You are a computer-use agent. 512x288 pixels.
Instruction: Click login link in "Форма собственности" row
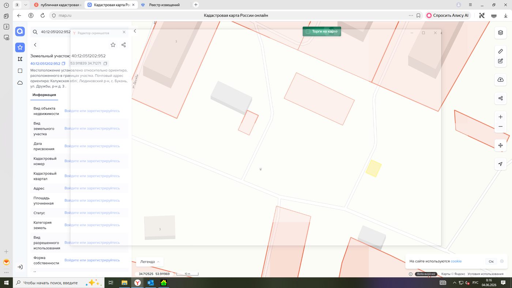coord(92,260)
